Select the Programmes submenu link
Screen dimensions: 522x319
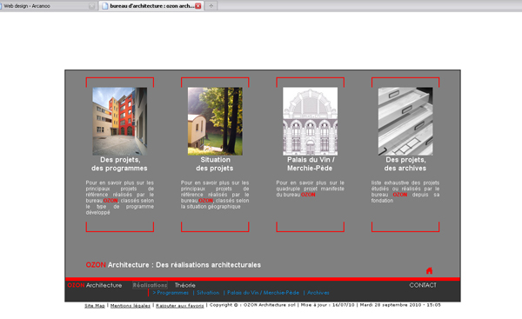(171, 293)
